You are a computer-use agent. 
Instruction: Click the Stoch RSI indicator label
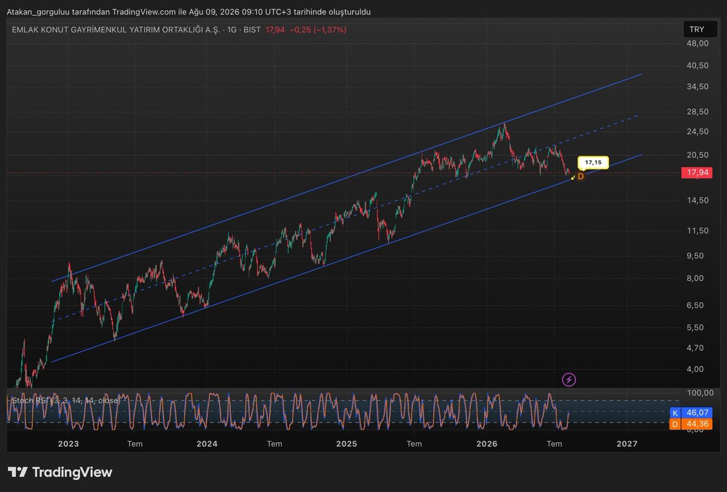[66, 400]
